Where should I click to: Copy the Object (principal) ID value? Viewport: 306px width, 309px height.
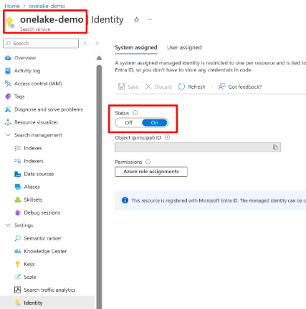(275, 147)
